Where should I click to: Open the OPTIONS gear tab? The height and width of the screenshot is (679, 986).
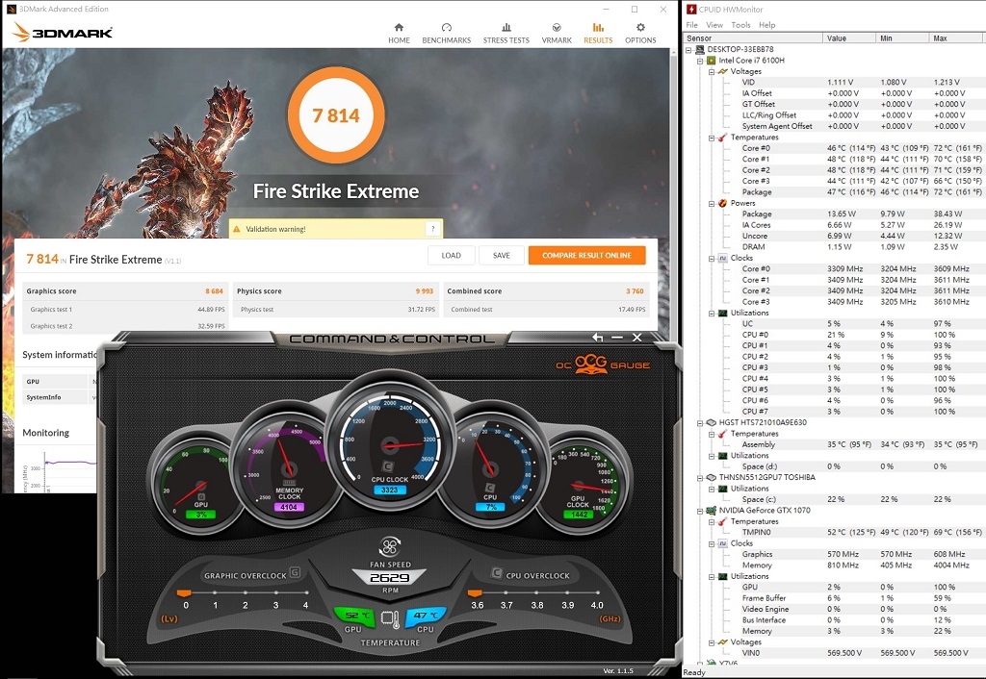(x=640, y=34)
